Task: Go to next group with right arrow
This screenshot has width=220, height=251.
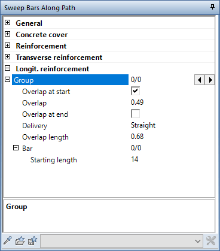Action: 210,80
